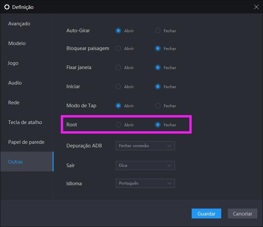Switch to Papel de parede tab

click(x=26, y=142)
